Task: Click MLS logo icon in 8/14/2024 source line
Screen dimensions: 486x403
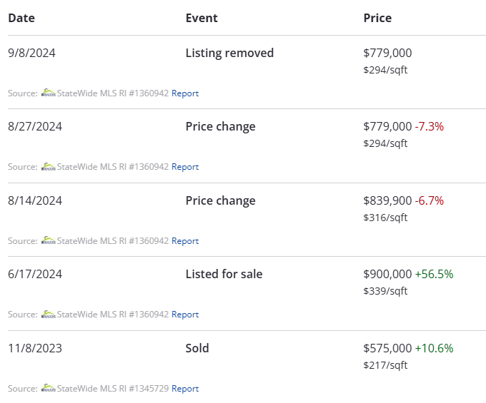Action: tap(49, 240)
